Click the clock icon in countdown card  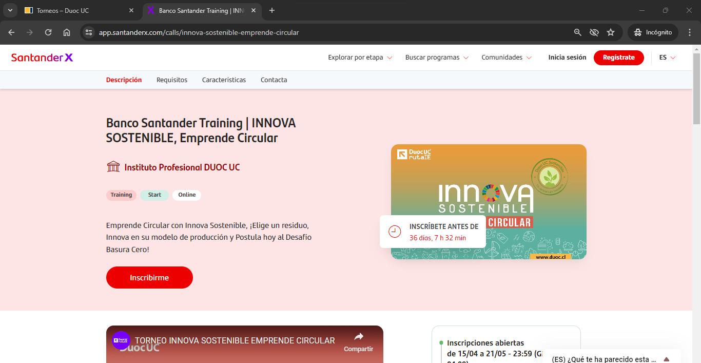[395, 232]
